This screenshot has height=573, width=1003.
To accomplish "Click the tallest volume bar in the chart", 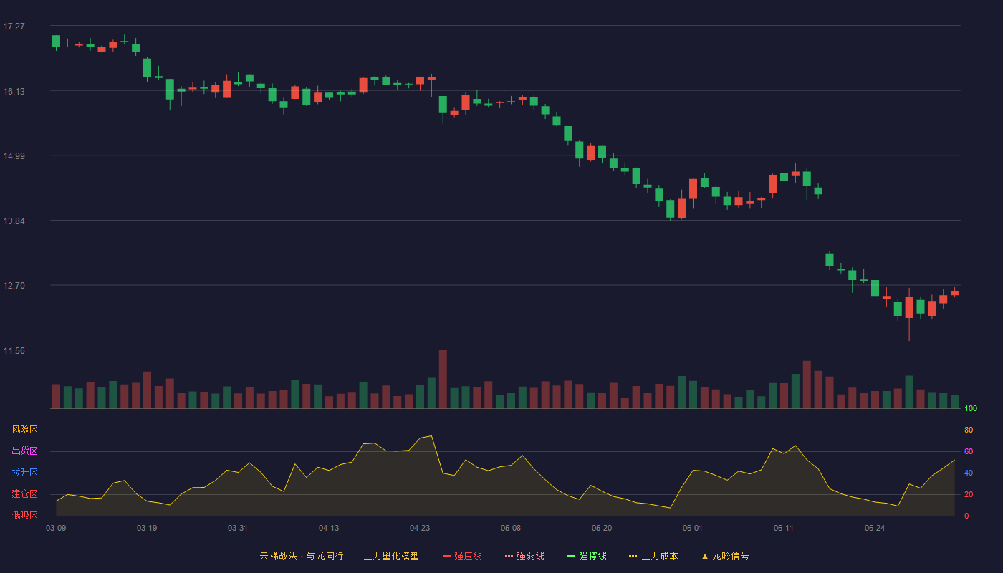I will [x=443, y=379].
